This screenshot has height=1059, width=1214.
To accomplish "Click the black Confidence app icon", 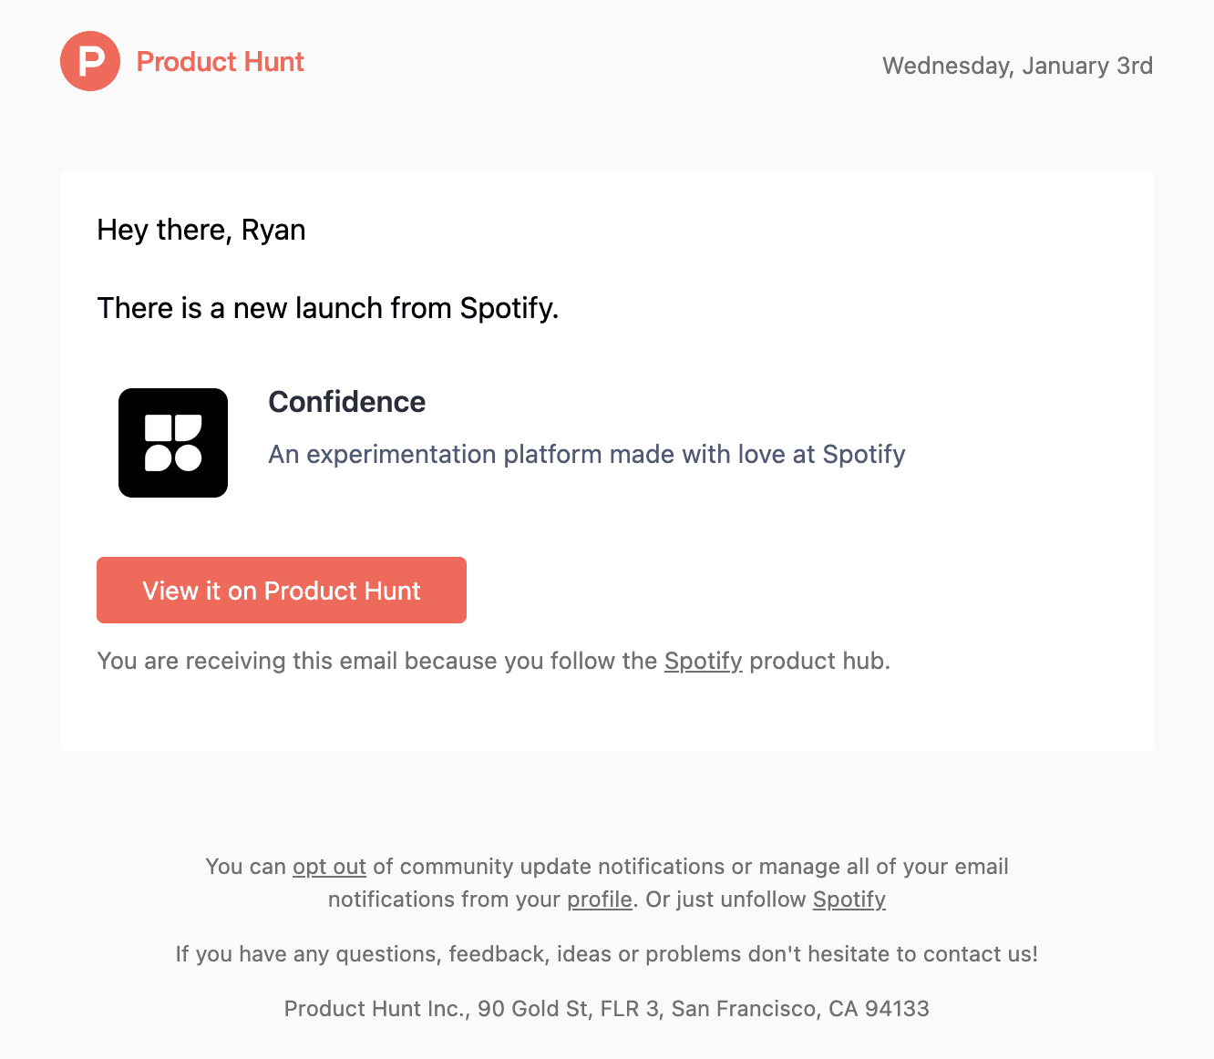I will click(x=173, y=443).
